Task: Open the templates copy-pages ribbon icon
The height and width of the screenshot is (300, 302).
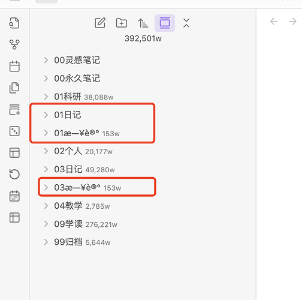Action: (14, 88)
